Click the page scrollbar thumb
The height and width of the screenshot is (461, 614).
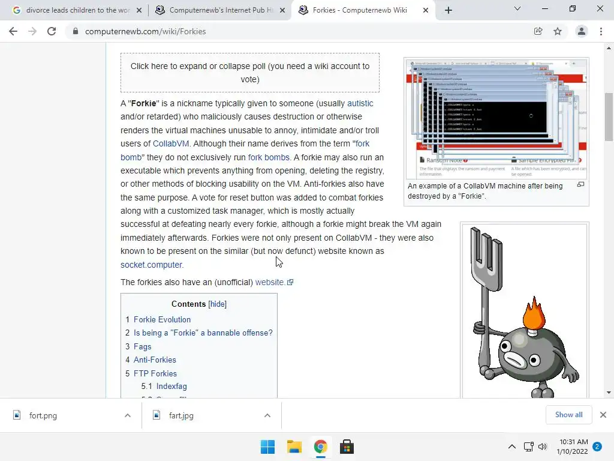[609, 117]
